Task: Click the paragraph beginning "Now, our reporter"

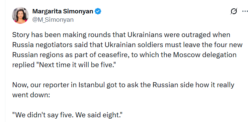Action: tap(123, 90)
